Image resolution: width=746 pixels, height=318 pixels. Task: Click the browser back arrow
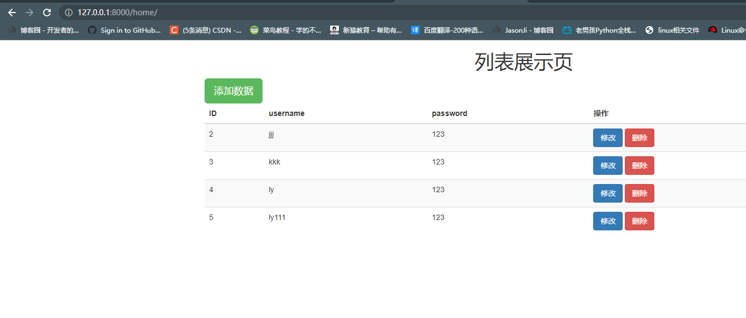[12, 13]
